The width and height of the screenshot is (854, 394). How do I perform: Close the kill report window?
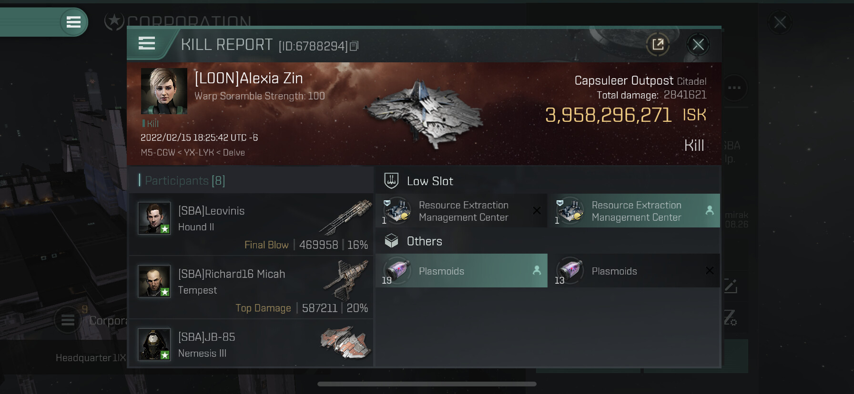pos(698,45)
